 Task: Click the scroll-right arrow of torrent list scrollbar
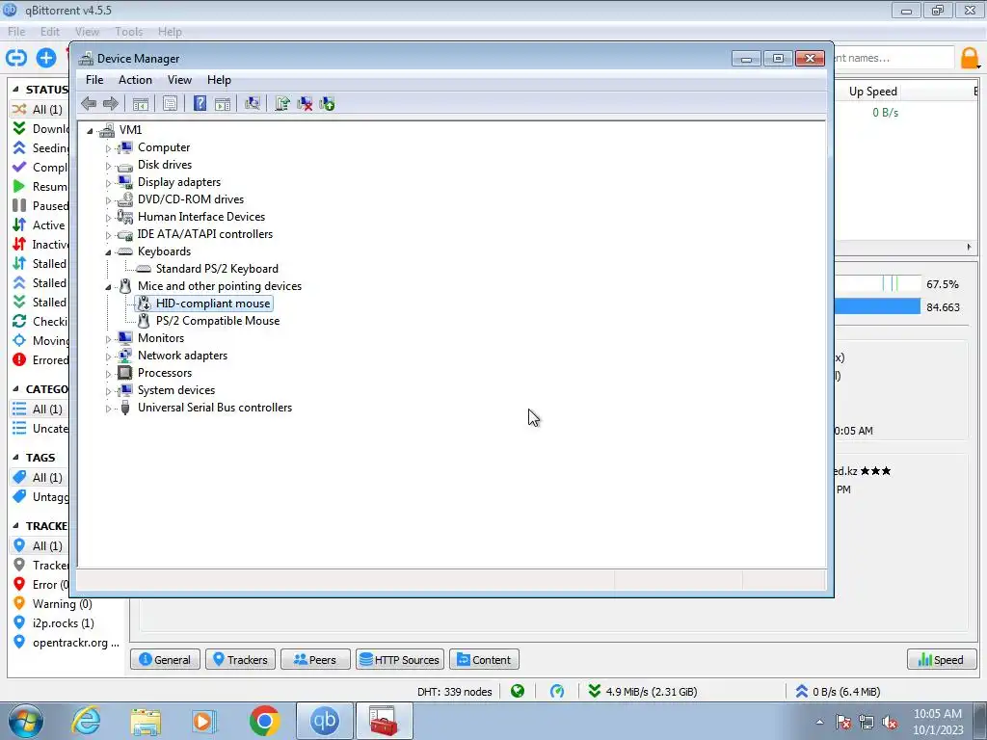[x=970, y=248]
